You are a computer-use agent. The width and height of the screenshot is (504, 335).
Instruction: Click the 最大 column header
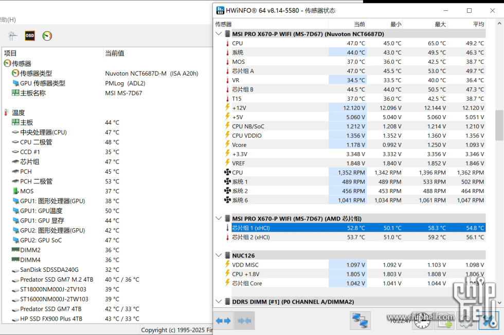point(425,24)
